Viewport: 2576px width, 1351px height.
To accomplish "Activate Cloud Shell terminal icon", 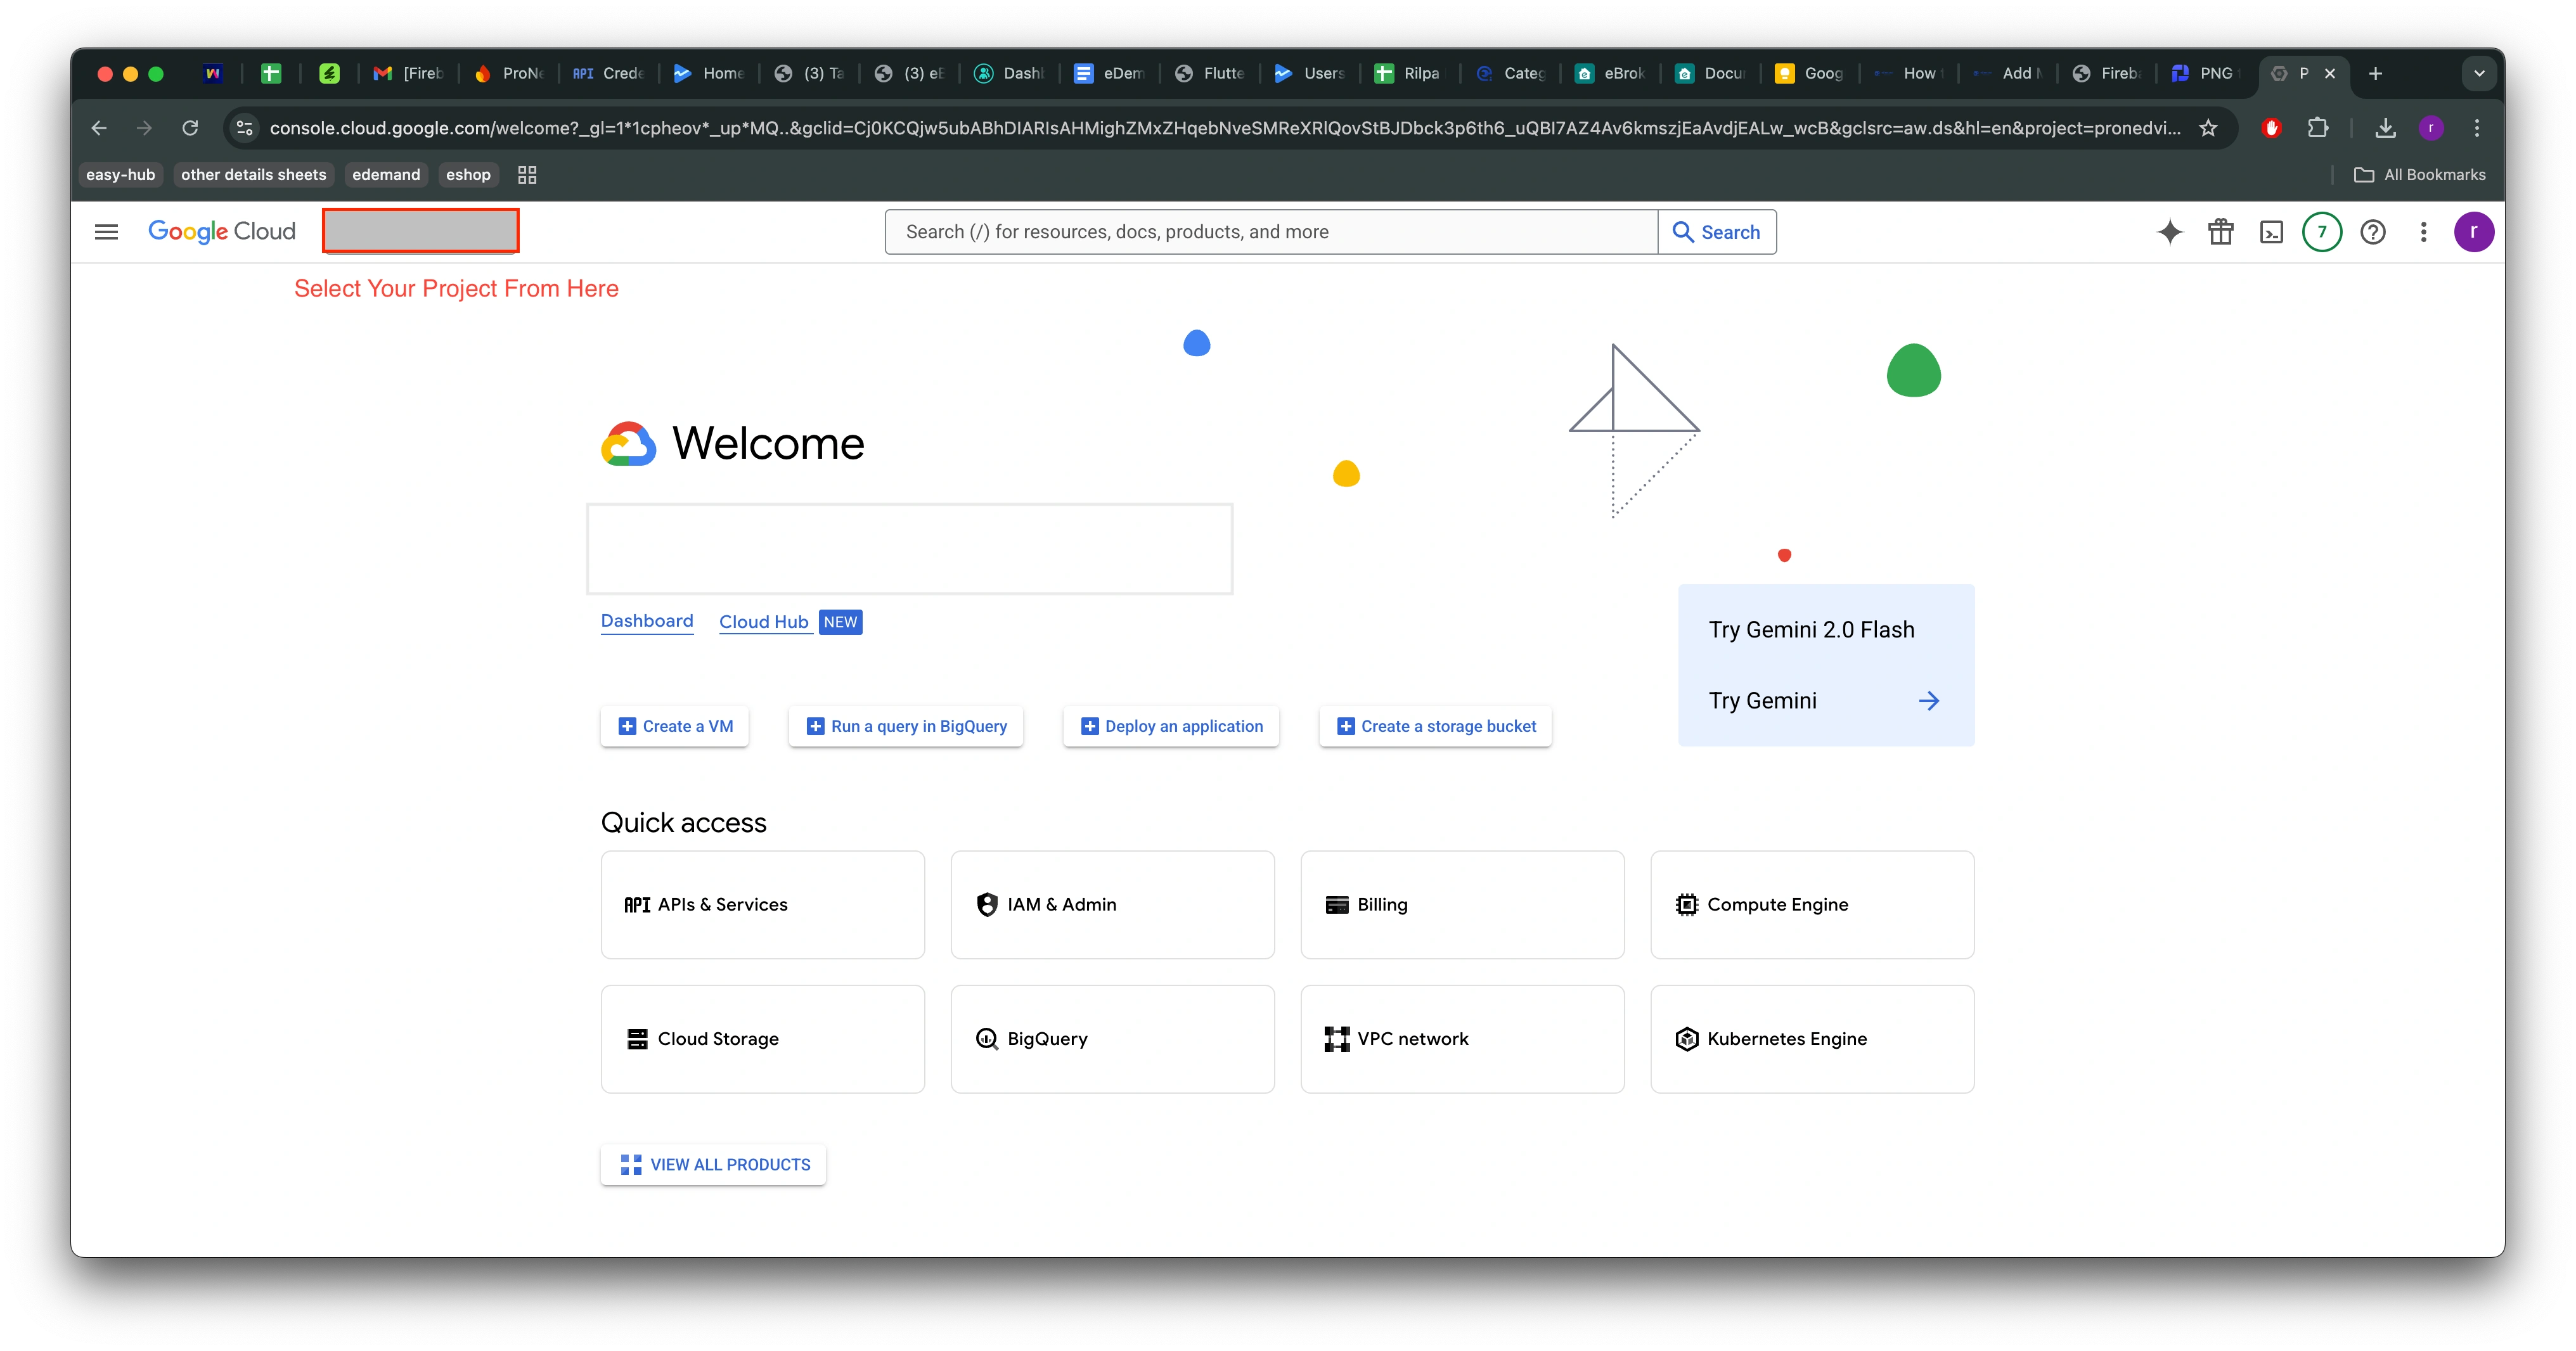I will point(2271,232).
